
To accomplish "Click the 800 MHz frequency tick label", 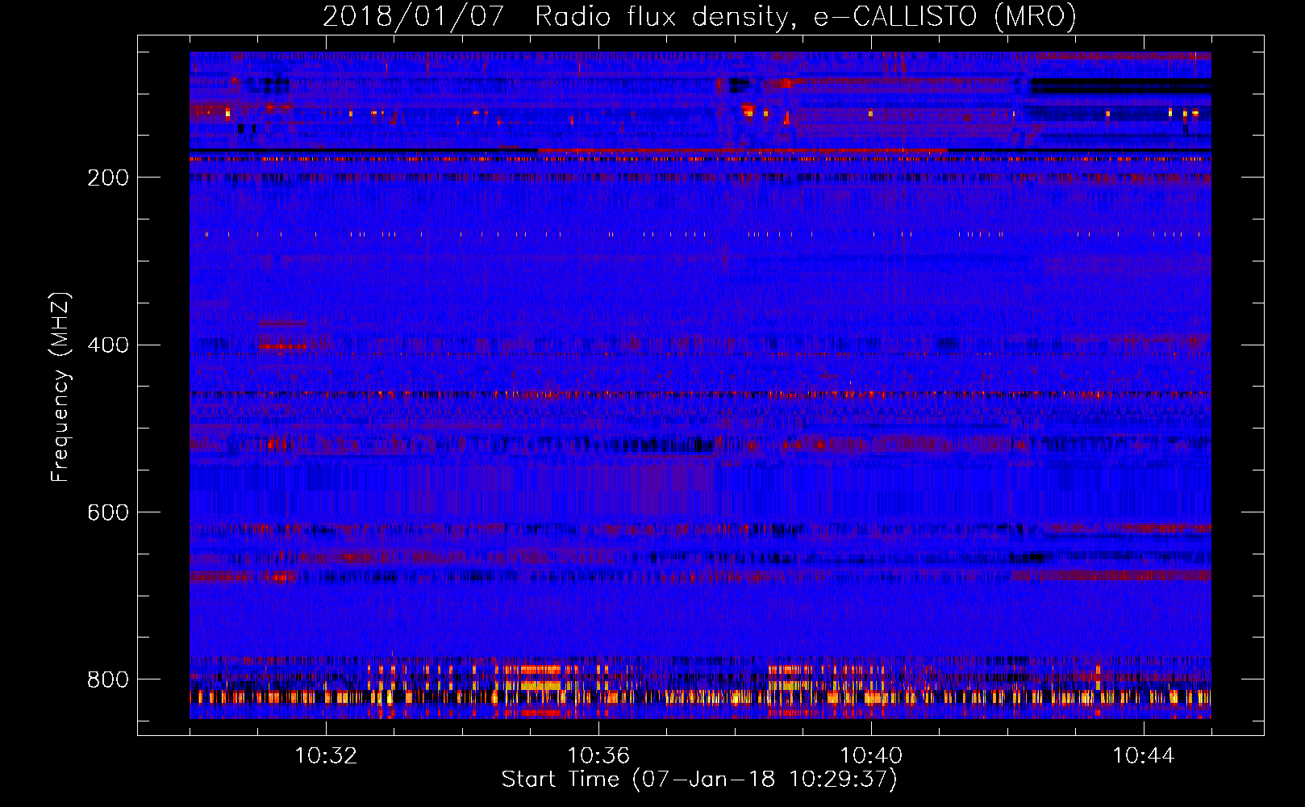I will [x=108, y=679].
